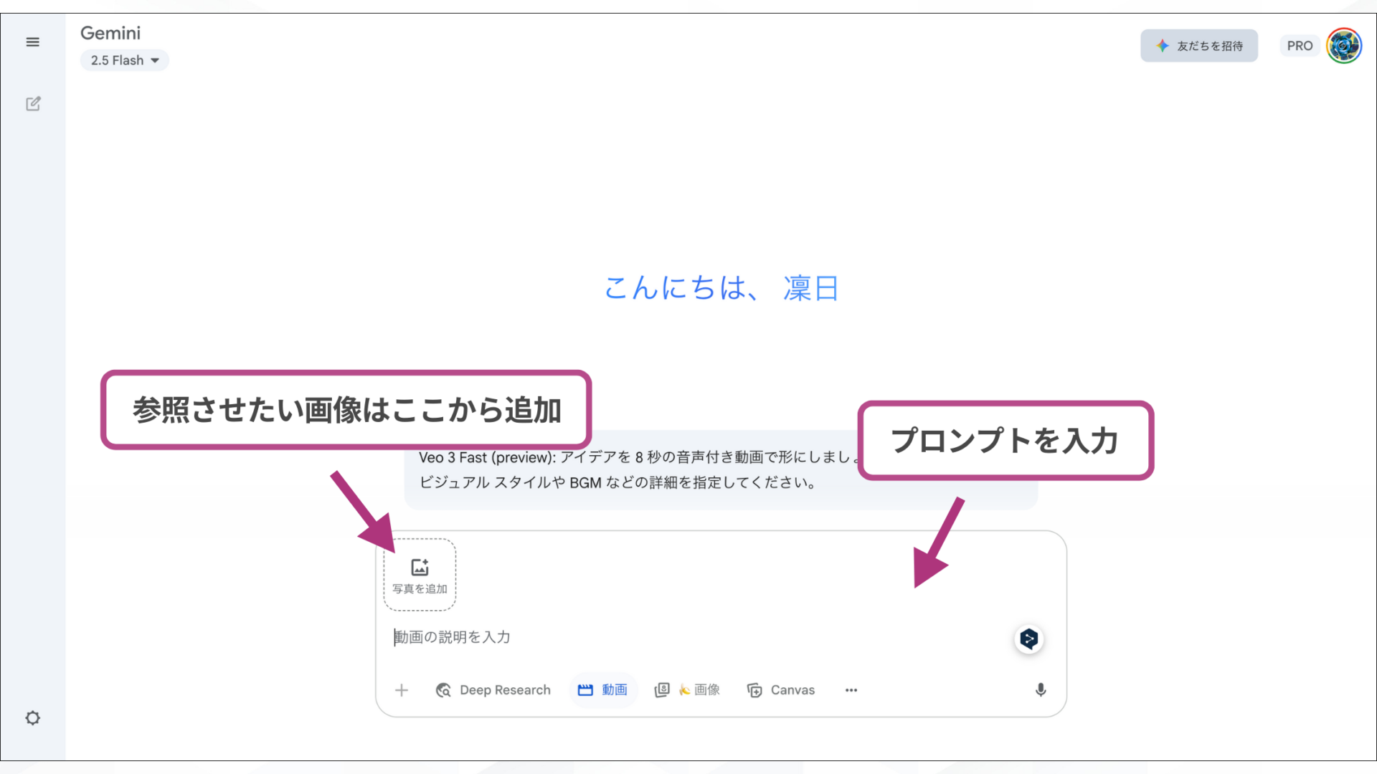Image resolution: width=1377 pixels, height=774 pixels.
Task: Select the Canvas tool
Action: pyautogui.click(x=781, y=690)
